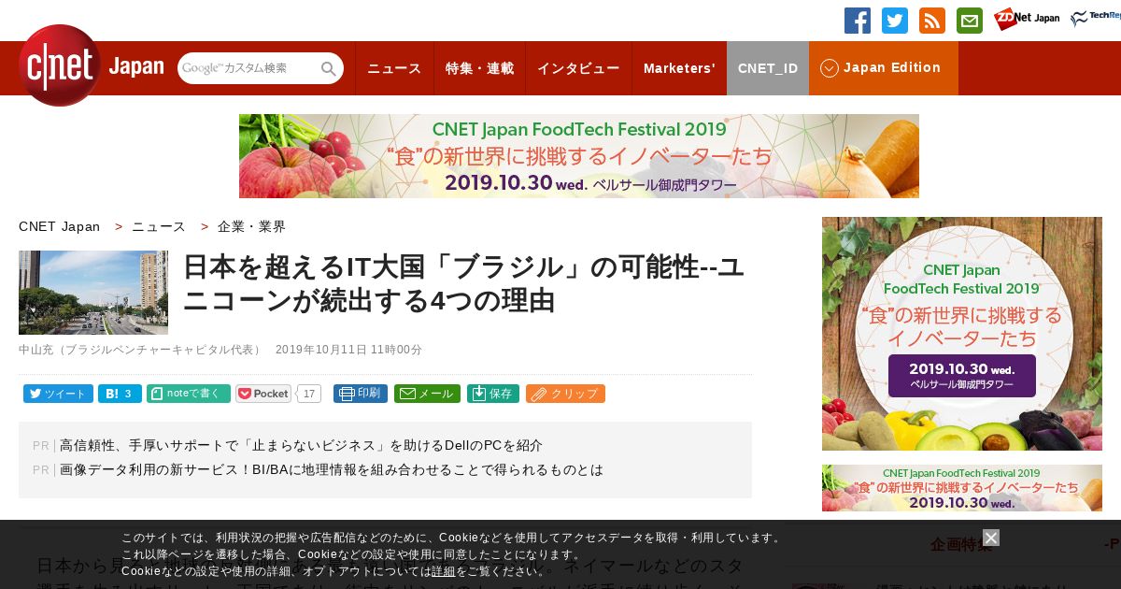Image resolution: width=1121 pixels, height=589 pixels.
Task: Open the ZDNet Japan logo link
Action: [1027, 19]
